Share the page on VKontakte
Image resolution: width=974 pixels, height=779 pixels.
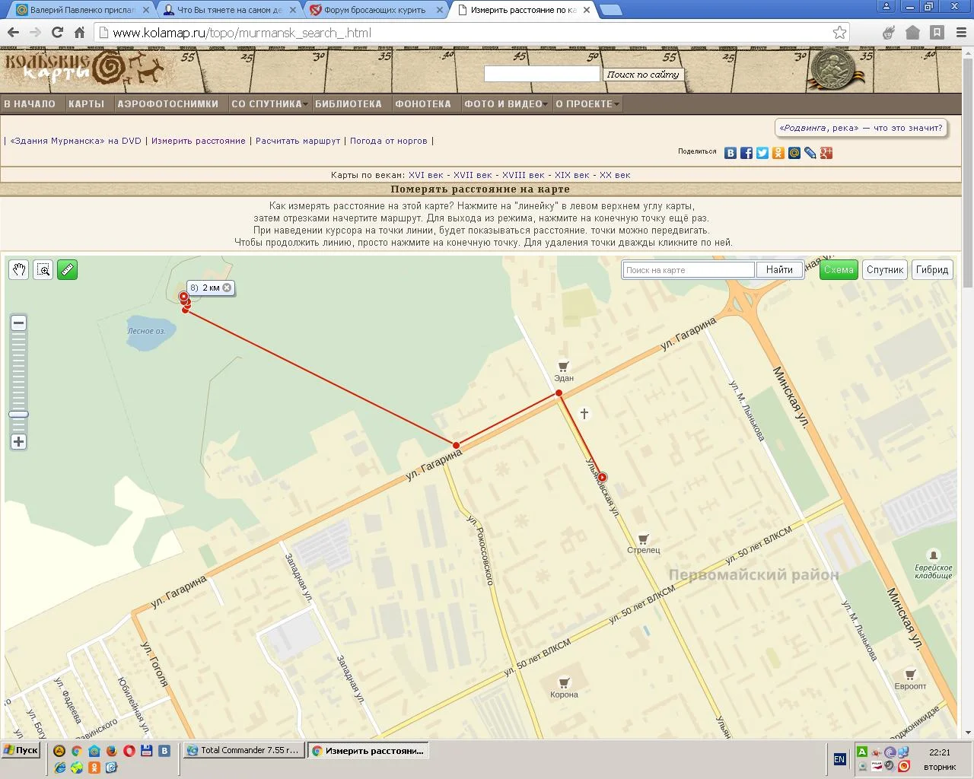coord(730,153)
